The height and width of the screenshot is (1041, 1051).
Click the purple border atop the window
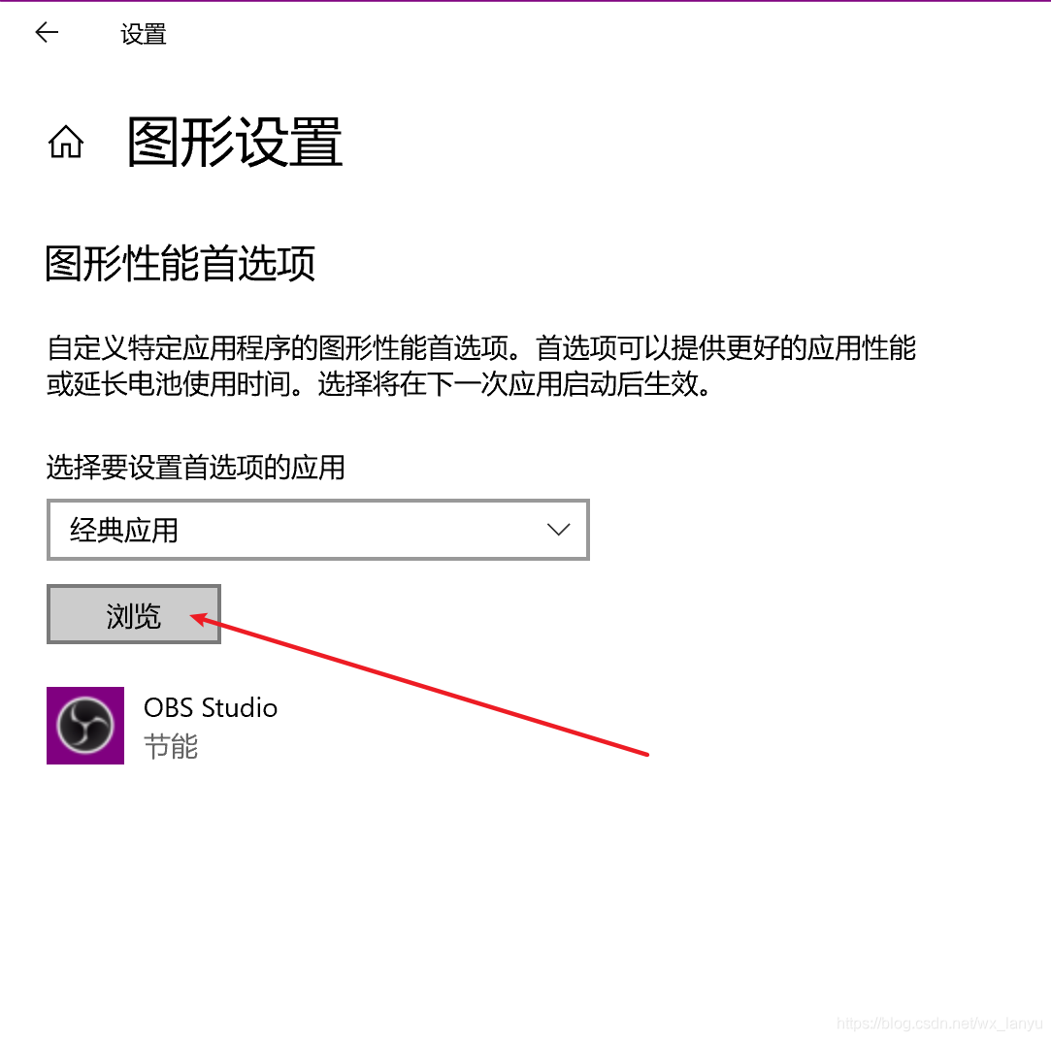tap(526, 1)
